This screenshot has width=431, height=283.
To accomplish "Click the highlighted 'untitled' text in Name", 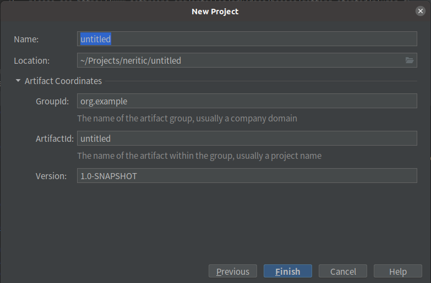I will [95, 39].
